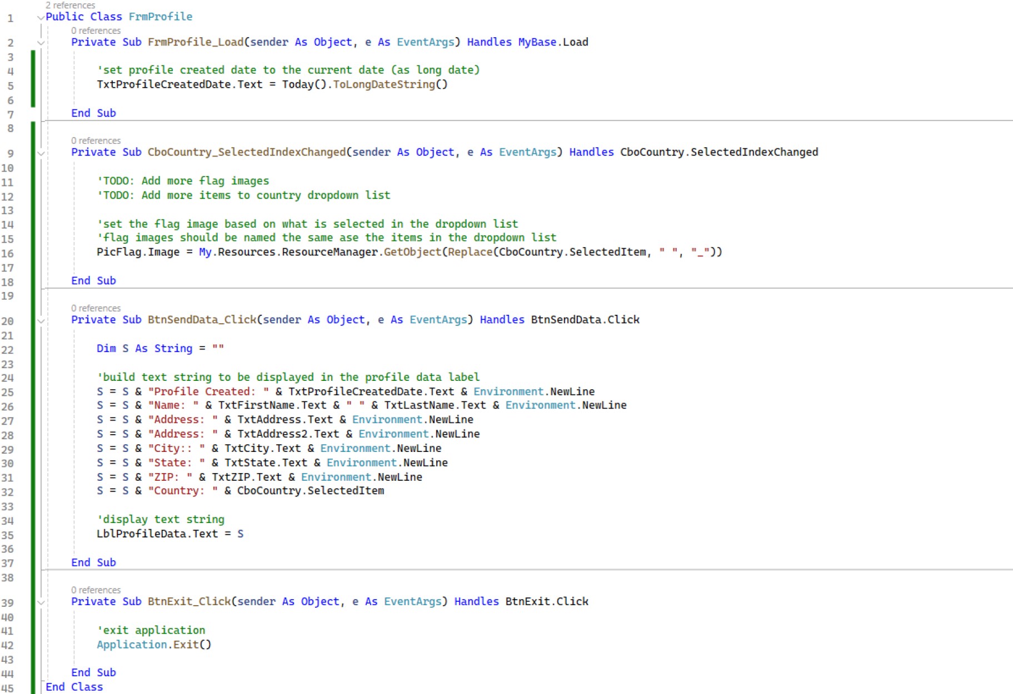Collapse the BtnExit_Click sub
The height and width of the screenshot is (694, 1013).
coord(41,602)
